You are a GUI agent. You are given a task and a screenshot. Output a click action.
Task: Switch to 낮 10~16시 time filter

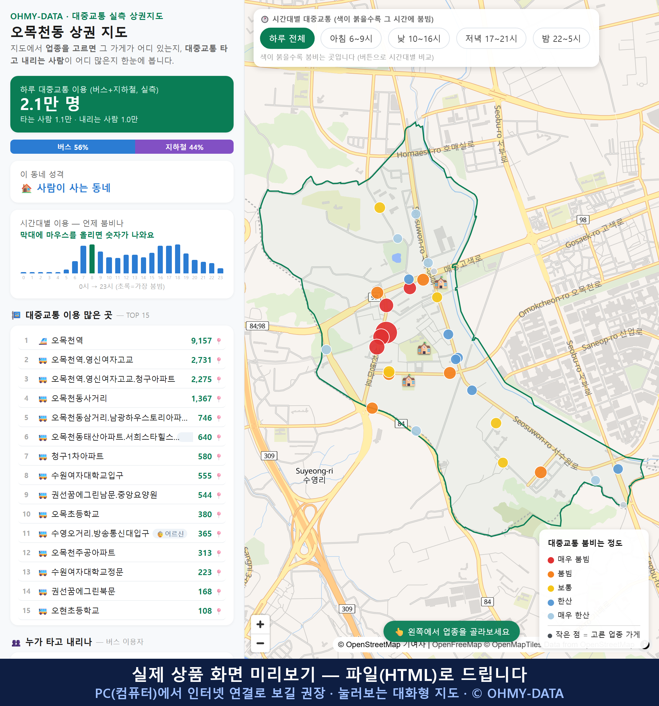click(x=419, y=38)
